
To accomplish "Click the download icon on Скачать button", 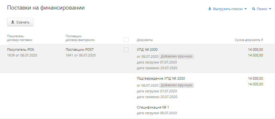I will (12, 22).
